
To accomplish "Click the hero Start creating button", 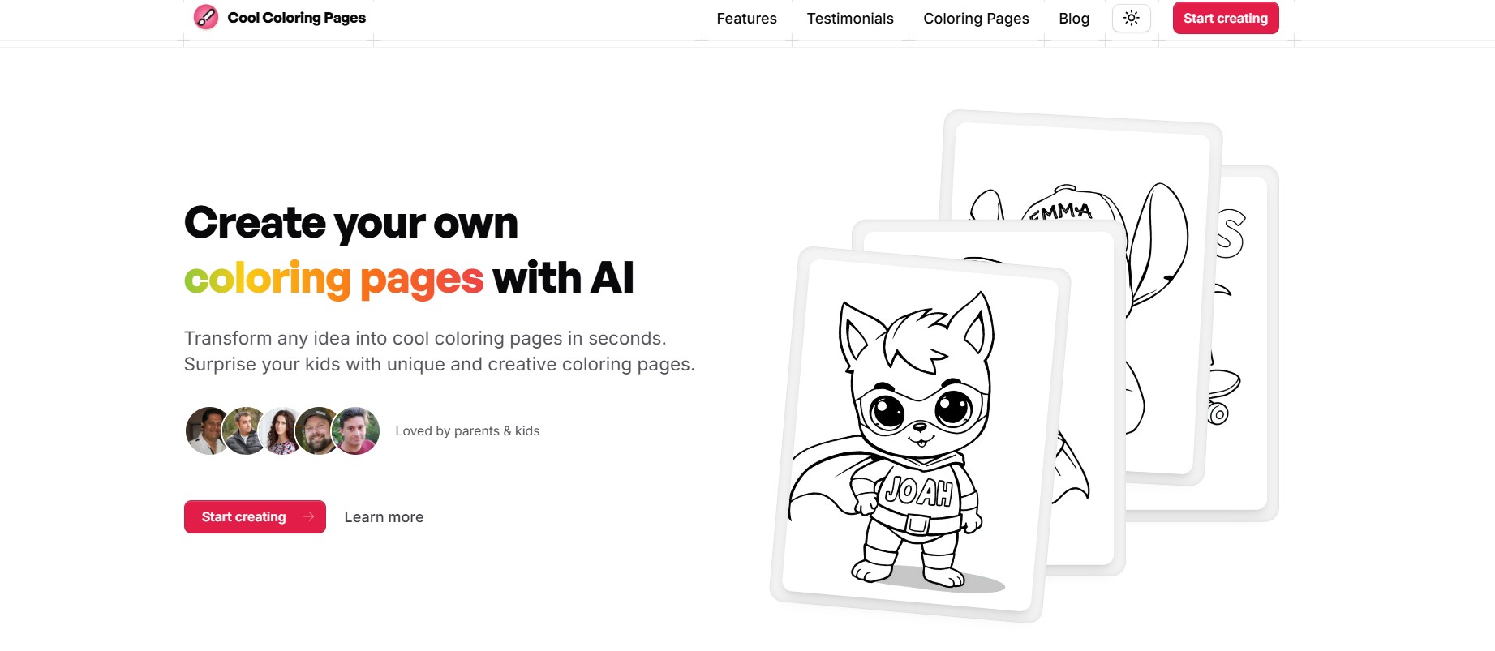I will (x=255, y=516).
